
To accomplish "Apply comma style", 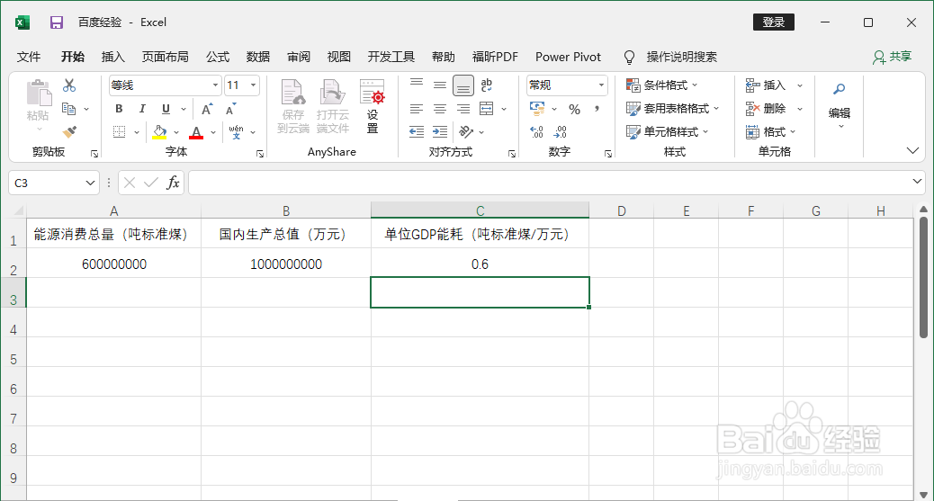I will coord(597,109).
